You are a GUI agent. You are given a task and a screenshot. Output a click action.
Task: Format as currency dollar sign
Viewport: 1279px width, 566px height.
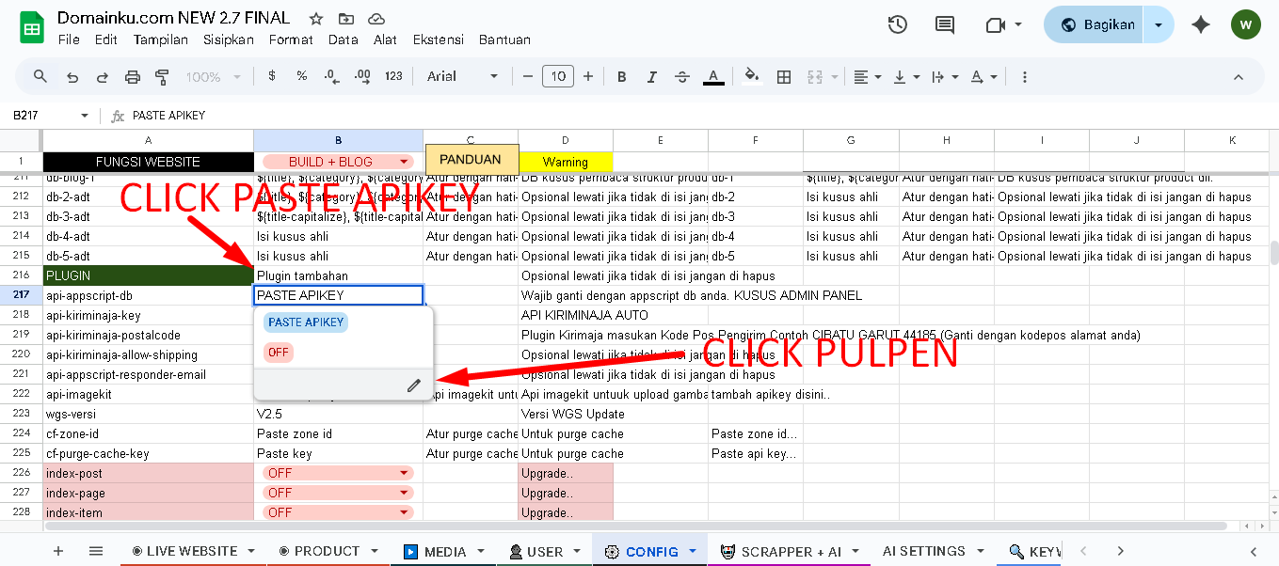pos(272,76)
